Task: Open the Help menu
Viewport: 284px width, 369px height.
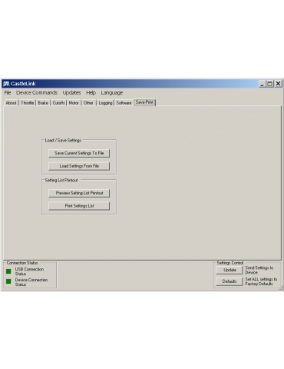Action: (91, 93)
